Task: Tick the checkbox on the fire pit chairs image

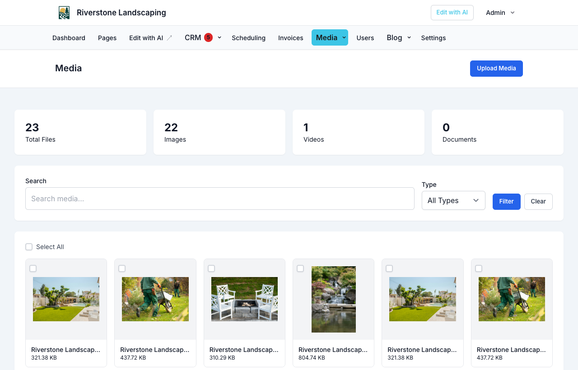Action: 211,268
